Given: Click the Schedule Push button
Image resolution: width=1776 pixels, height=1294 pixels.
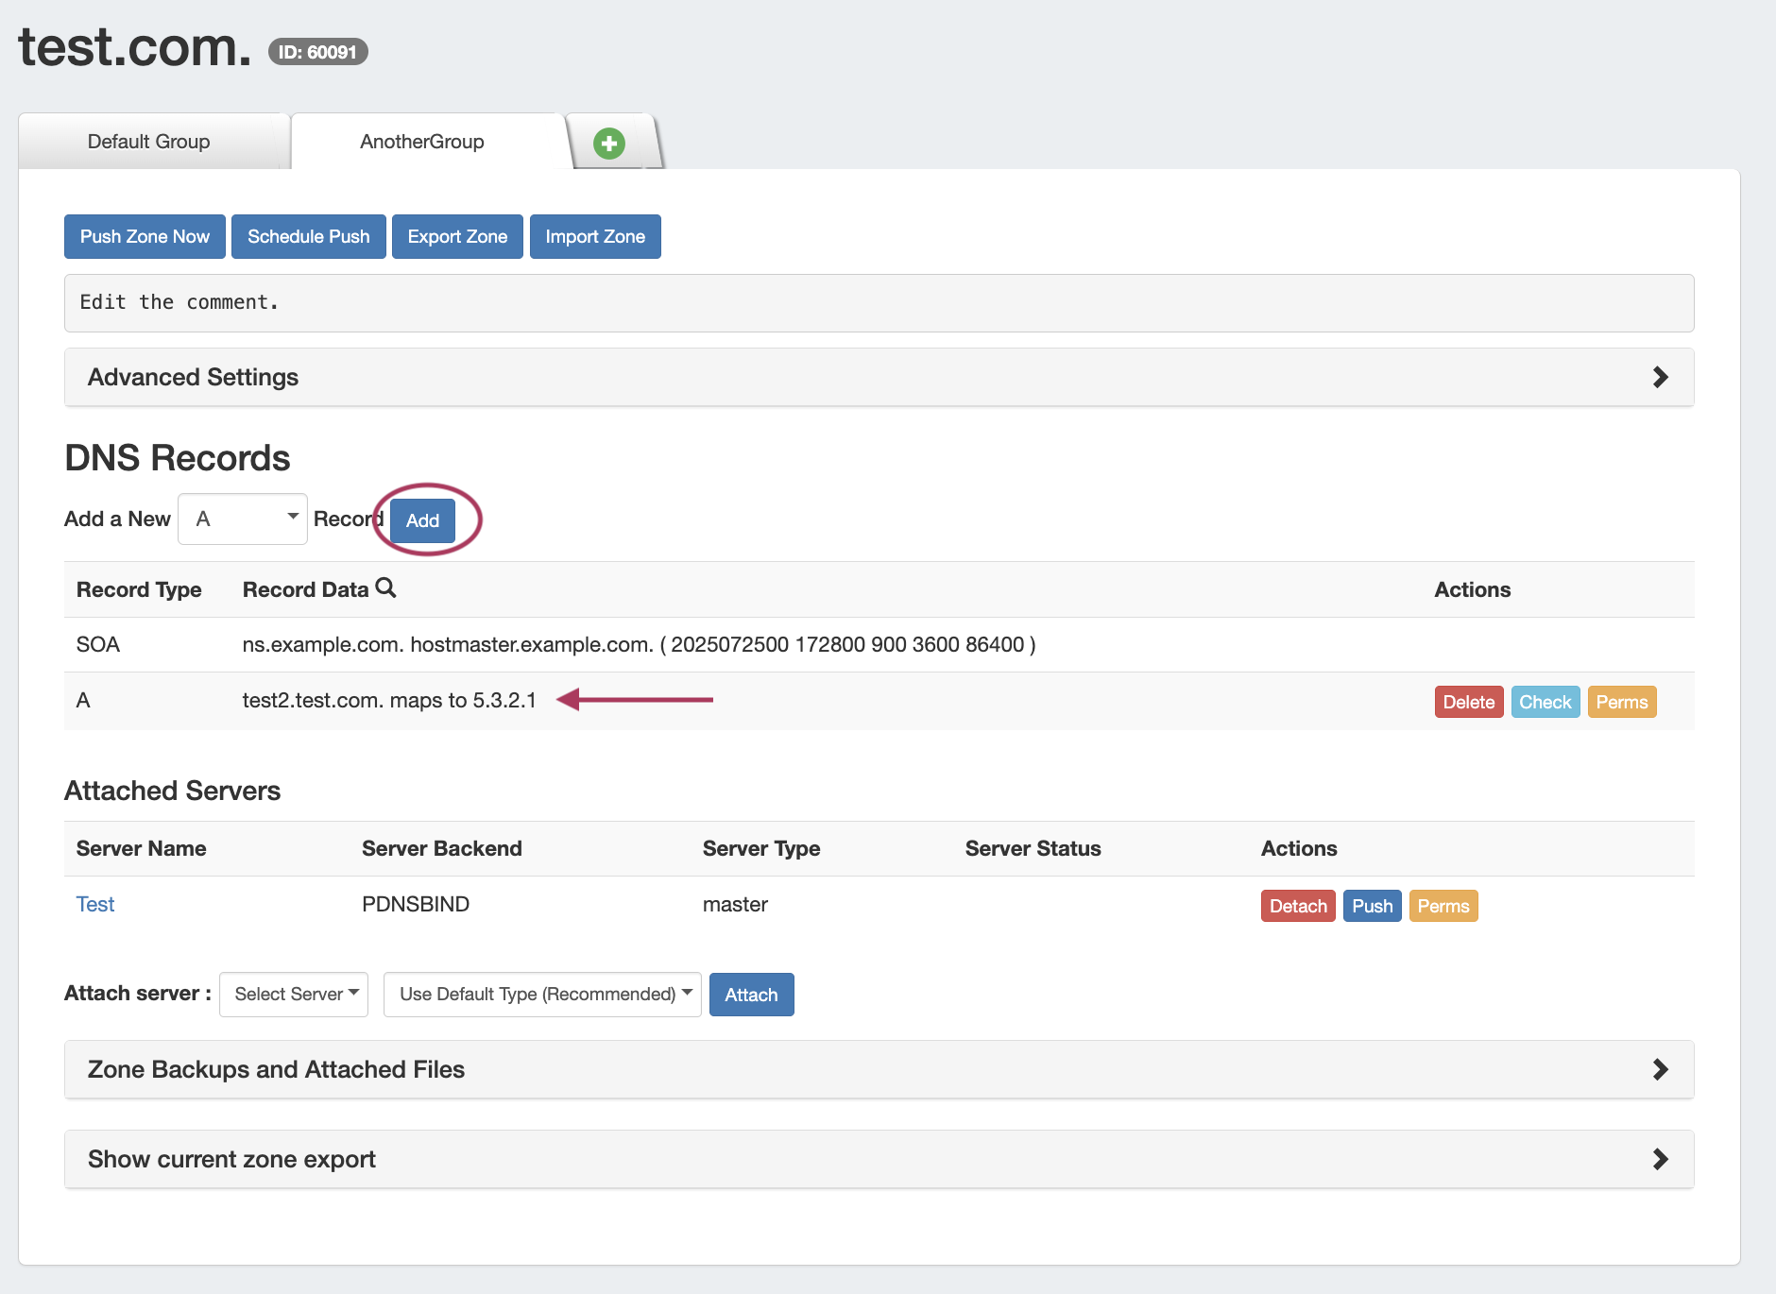Looking at the screenshot, I should click(309, 236).
